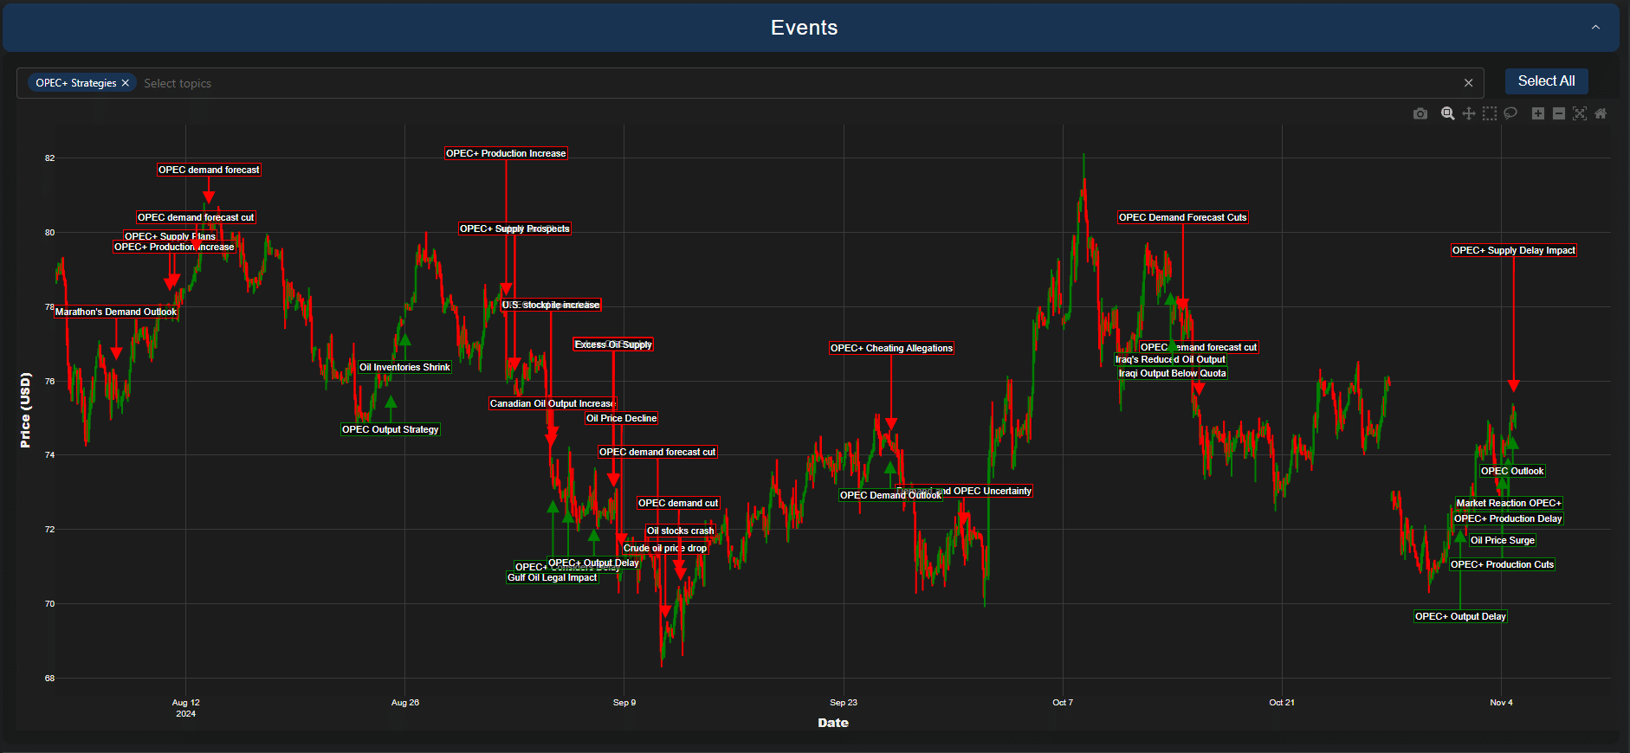Click the Aug 12 2024 date tick
Image resolution: width=1630 pixels, height=753 pixels.
pyautogui.click(x=185, y=708)
